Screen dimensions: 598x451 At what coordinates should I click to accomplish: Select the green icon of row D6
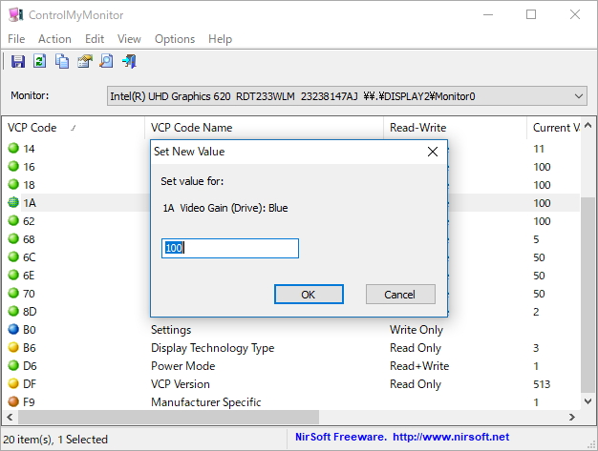click(x=13, y=365)
